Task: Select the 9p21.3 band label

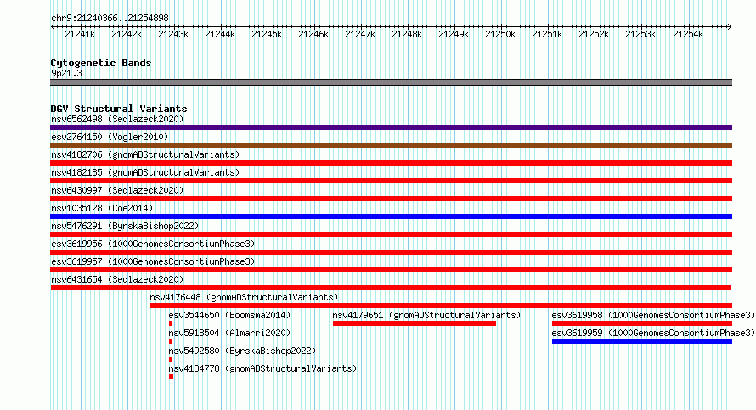Action: [x=66, y=73]
